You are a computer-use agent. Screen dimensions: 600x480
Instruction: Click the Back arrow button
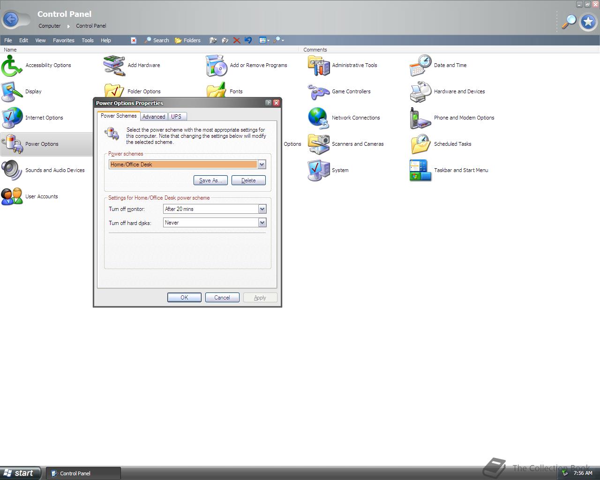point(11,19)
